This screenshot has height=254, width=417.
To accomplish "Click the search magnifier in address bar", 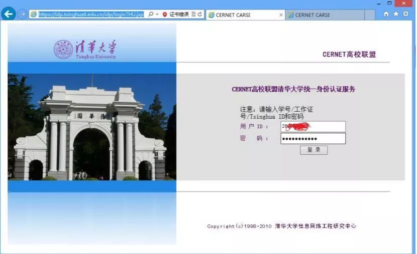I will [151, 15].
